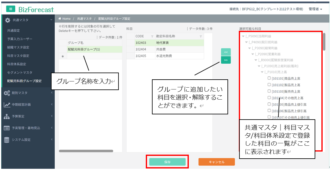Check the [101102]製品売上高 checkbox
Viewport: 330px width, 170px height.
pos(269,85)
